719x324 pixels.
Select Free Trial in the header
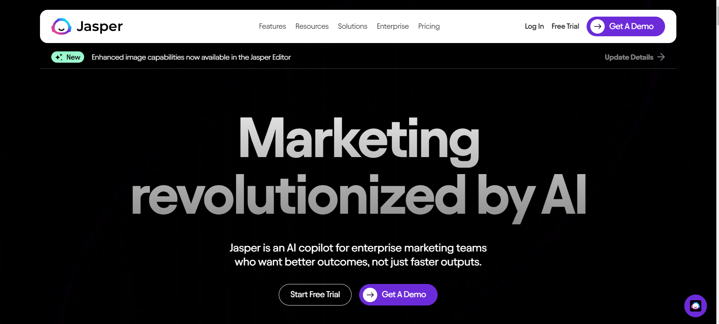565,26
